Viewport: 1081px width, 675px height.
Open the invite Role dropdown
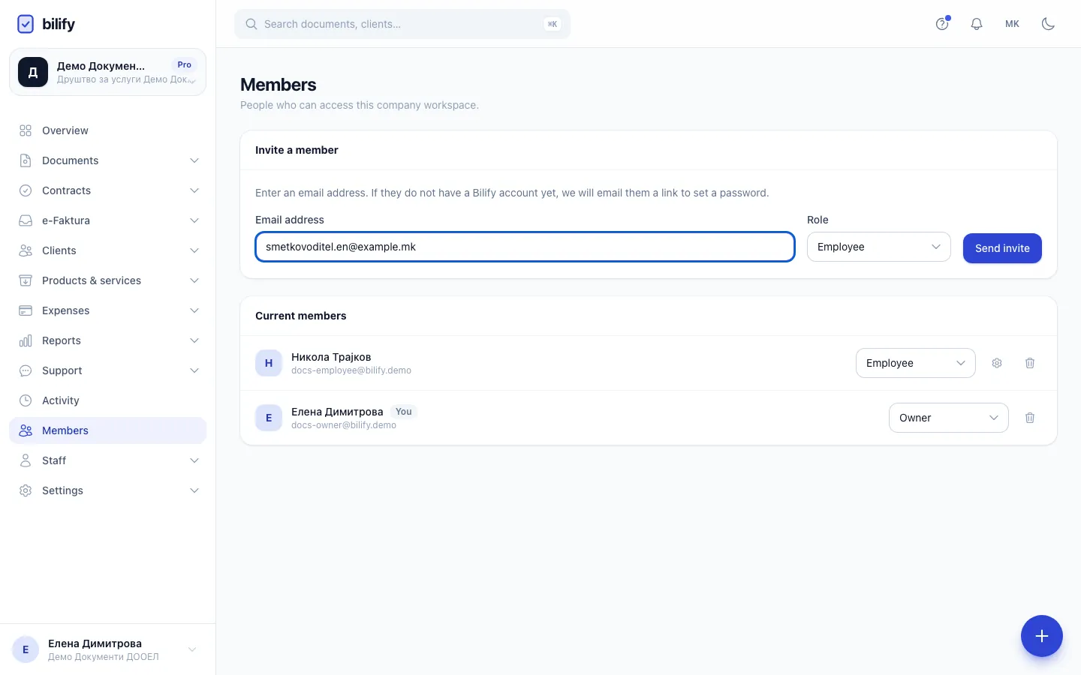[x=879, y=247]
